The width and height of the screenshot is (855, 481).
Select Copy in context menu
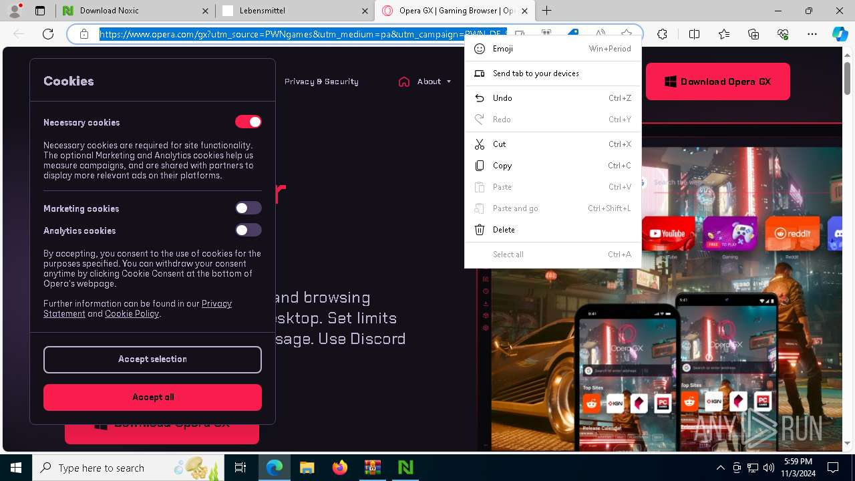point(553,166)
